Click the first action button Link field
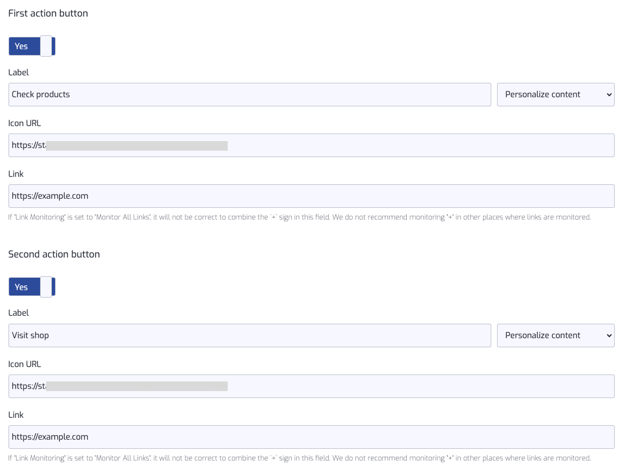This screenshot has width=635, height=476. (x=311, y=196)
